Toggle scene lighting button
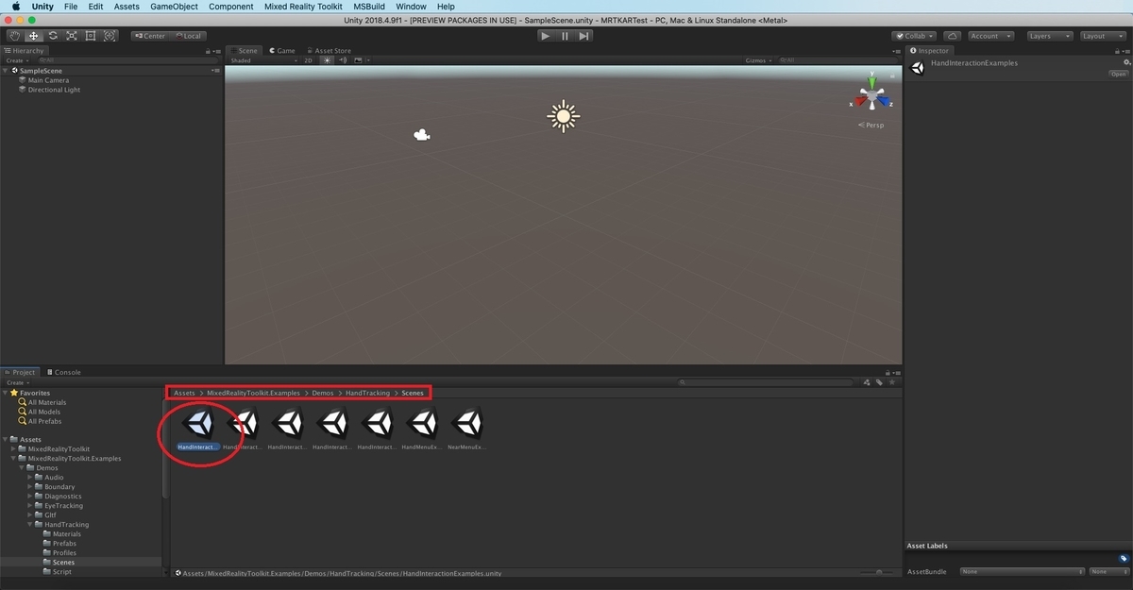The width and height of the screenshot is (1133, 590). click(328, 60)
